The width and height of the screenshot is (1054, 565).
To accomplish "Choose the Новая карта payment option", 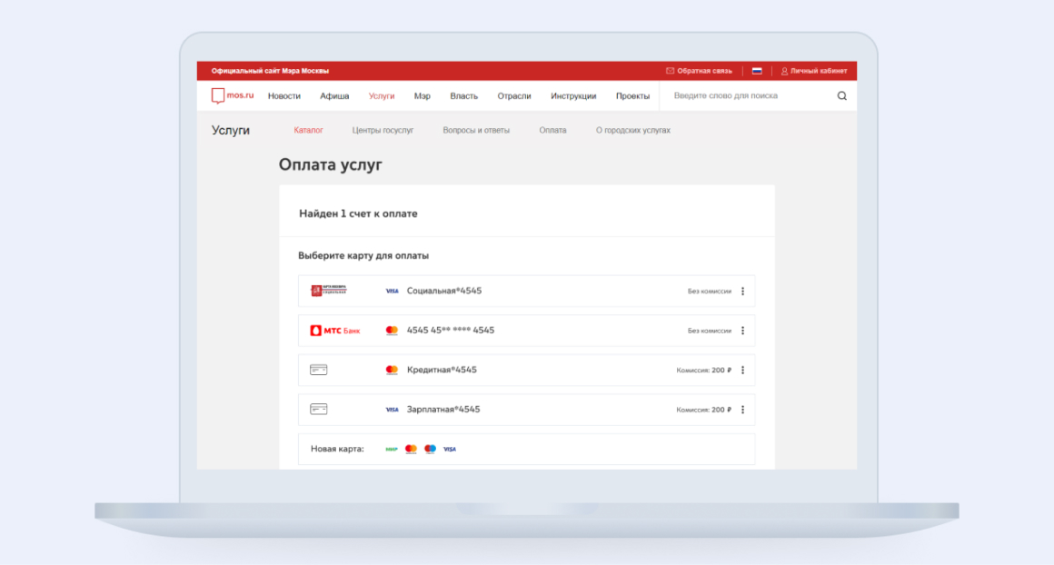I will [337, 449].
